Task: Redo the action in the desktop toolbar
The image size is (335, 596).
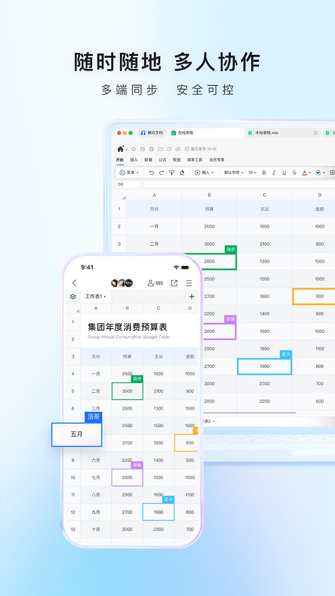Action: [161, 172]
